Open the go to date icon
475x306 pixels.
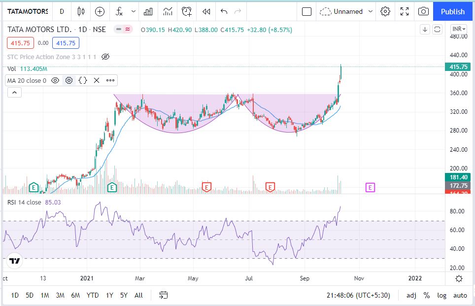[163, 295]
